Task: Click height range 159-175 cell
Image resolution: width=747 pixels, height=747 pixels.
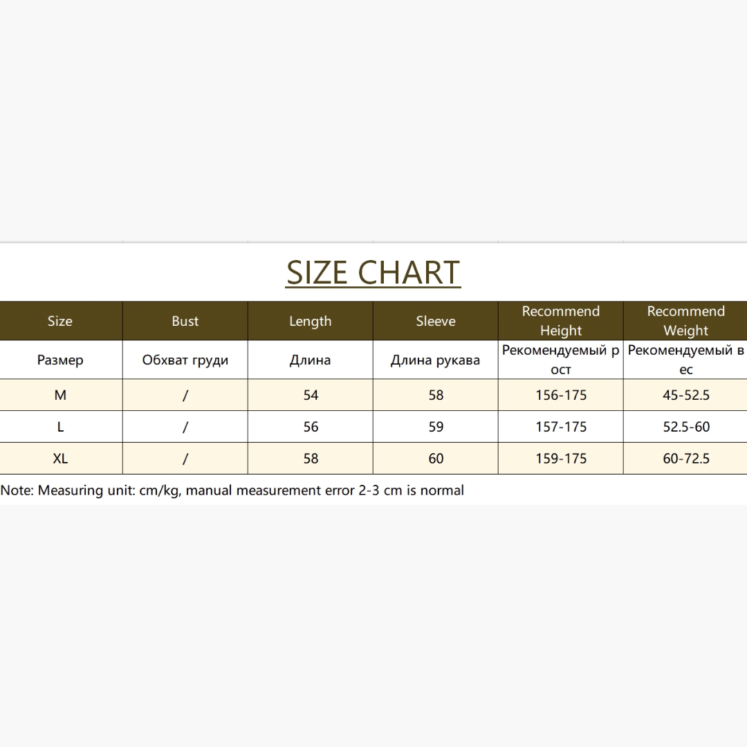Action: pyautogui.click(x=561, y=459)
